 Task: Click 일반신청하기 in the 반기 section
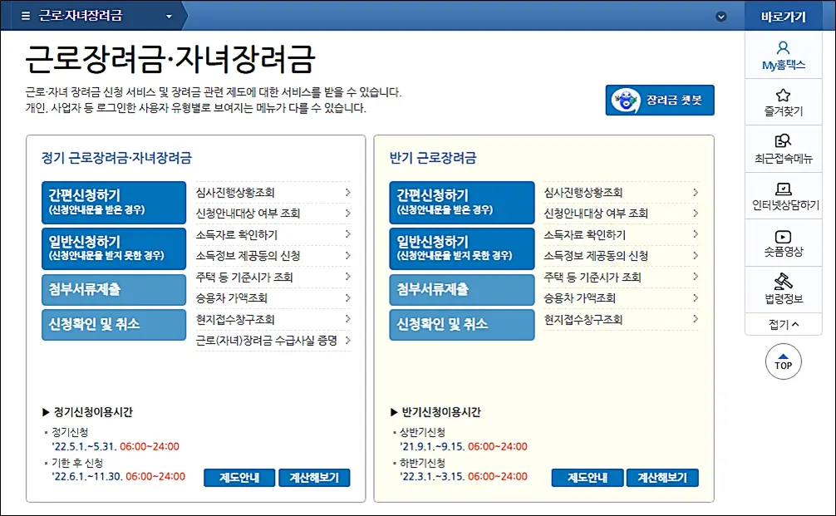(x=462, y=248)
